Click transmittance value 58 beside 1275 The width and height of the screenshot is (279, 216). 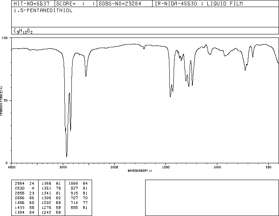pos(59,208)
